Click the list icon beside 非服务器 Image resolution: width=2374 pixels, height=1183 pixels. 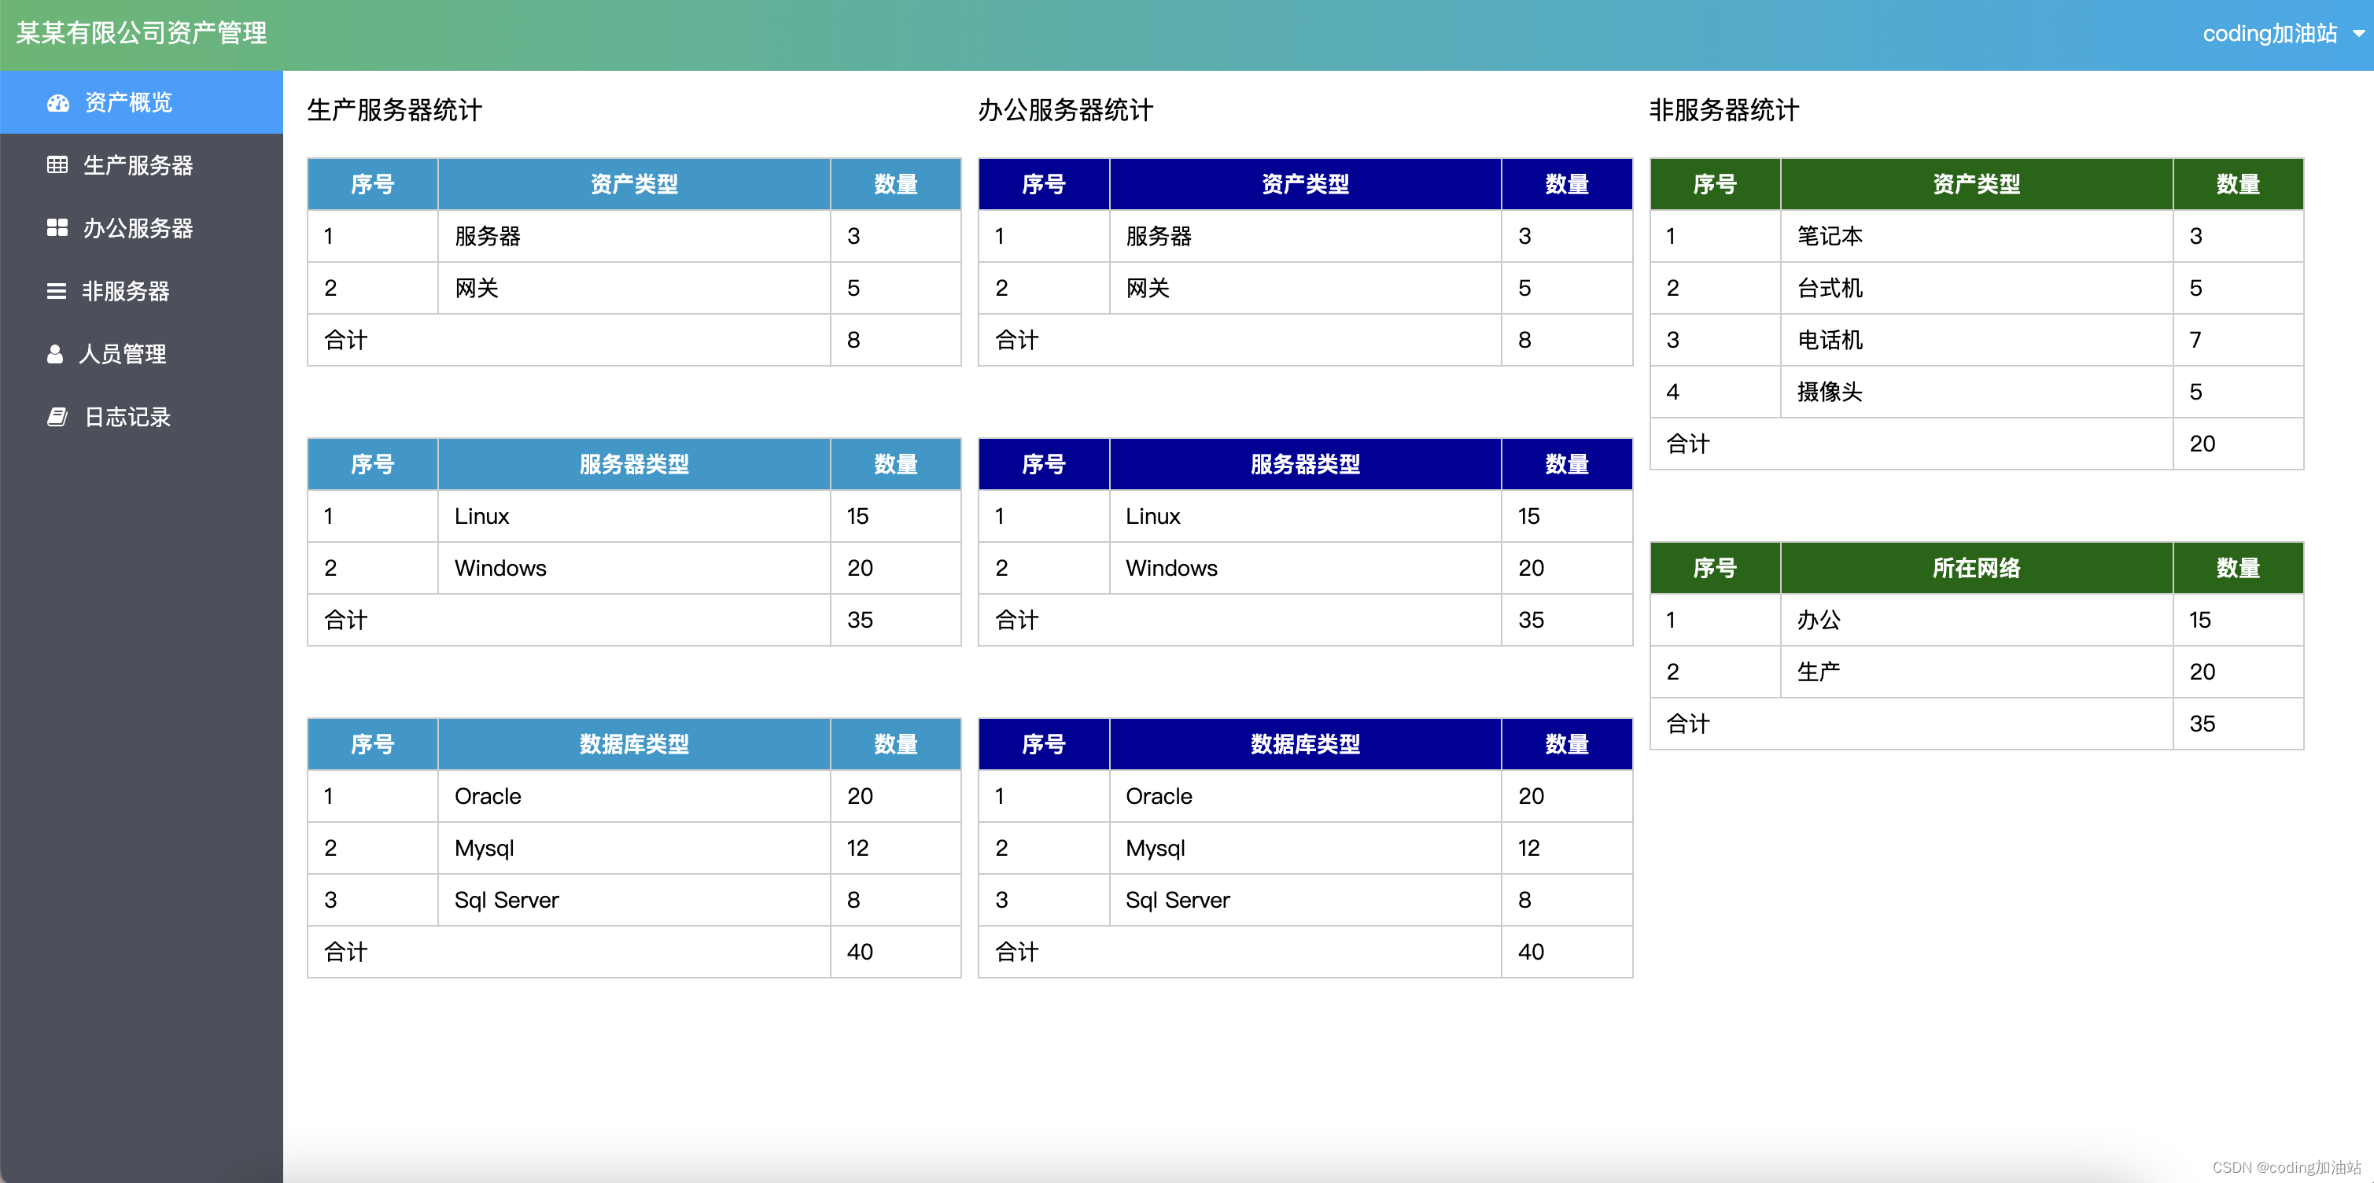[x=56, y=291]
